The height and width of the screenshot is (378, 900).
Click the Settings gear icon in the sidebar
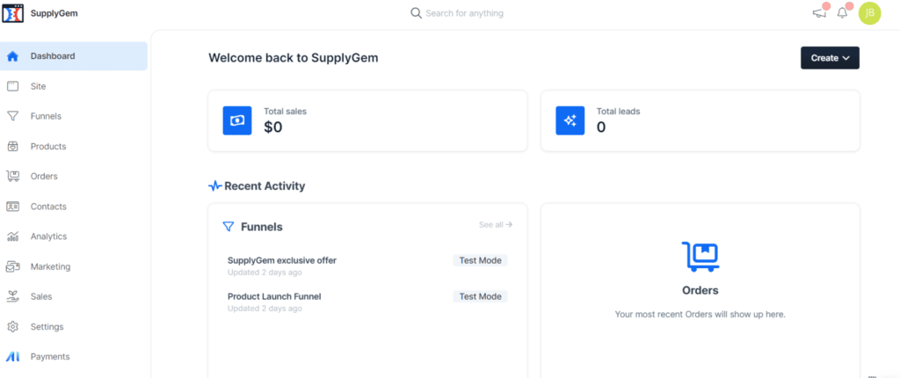[x=12, y=327]
